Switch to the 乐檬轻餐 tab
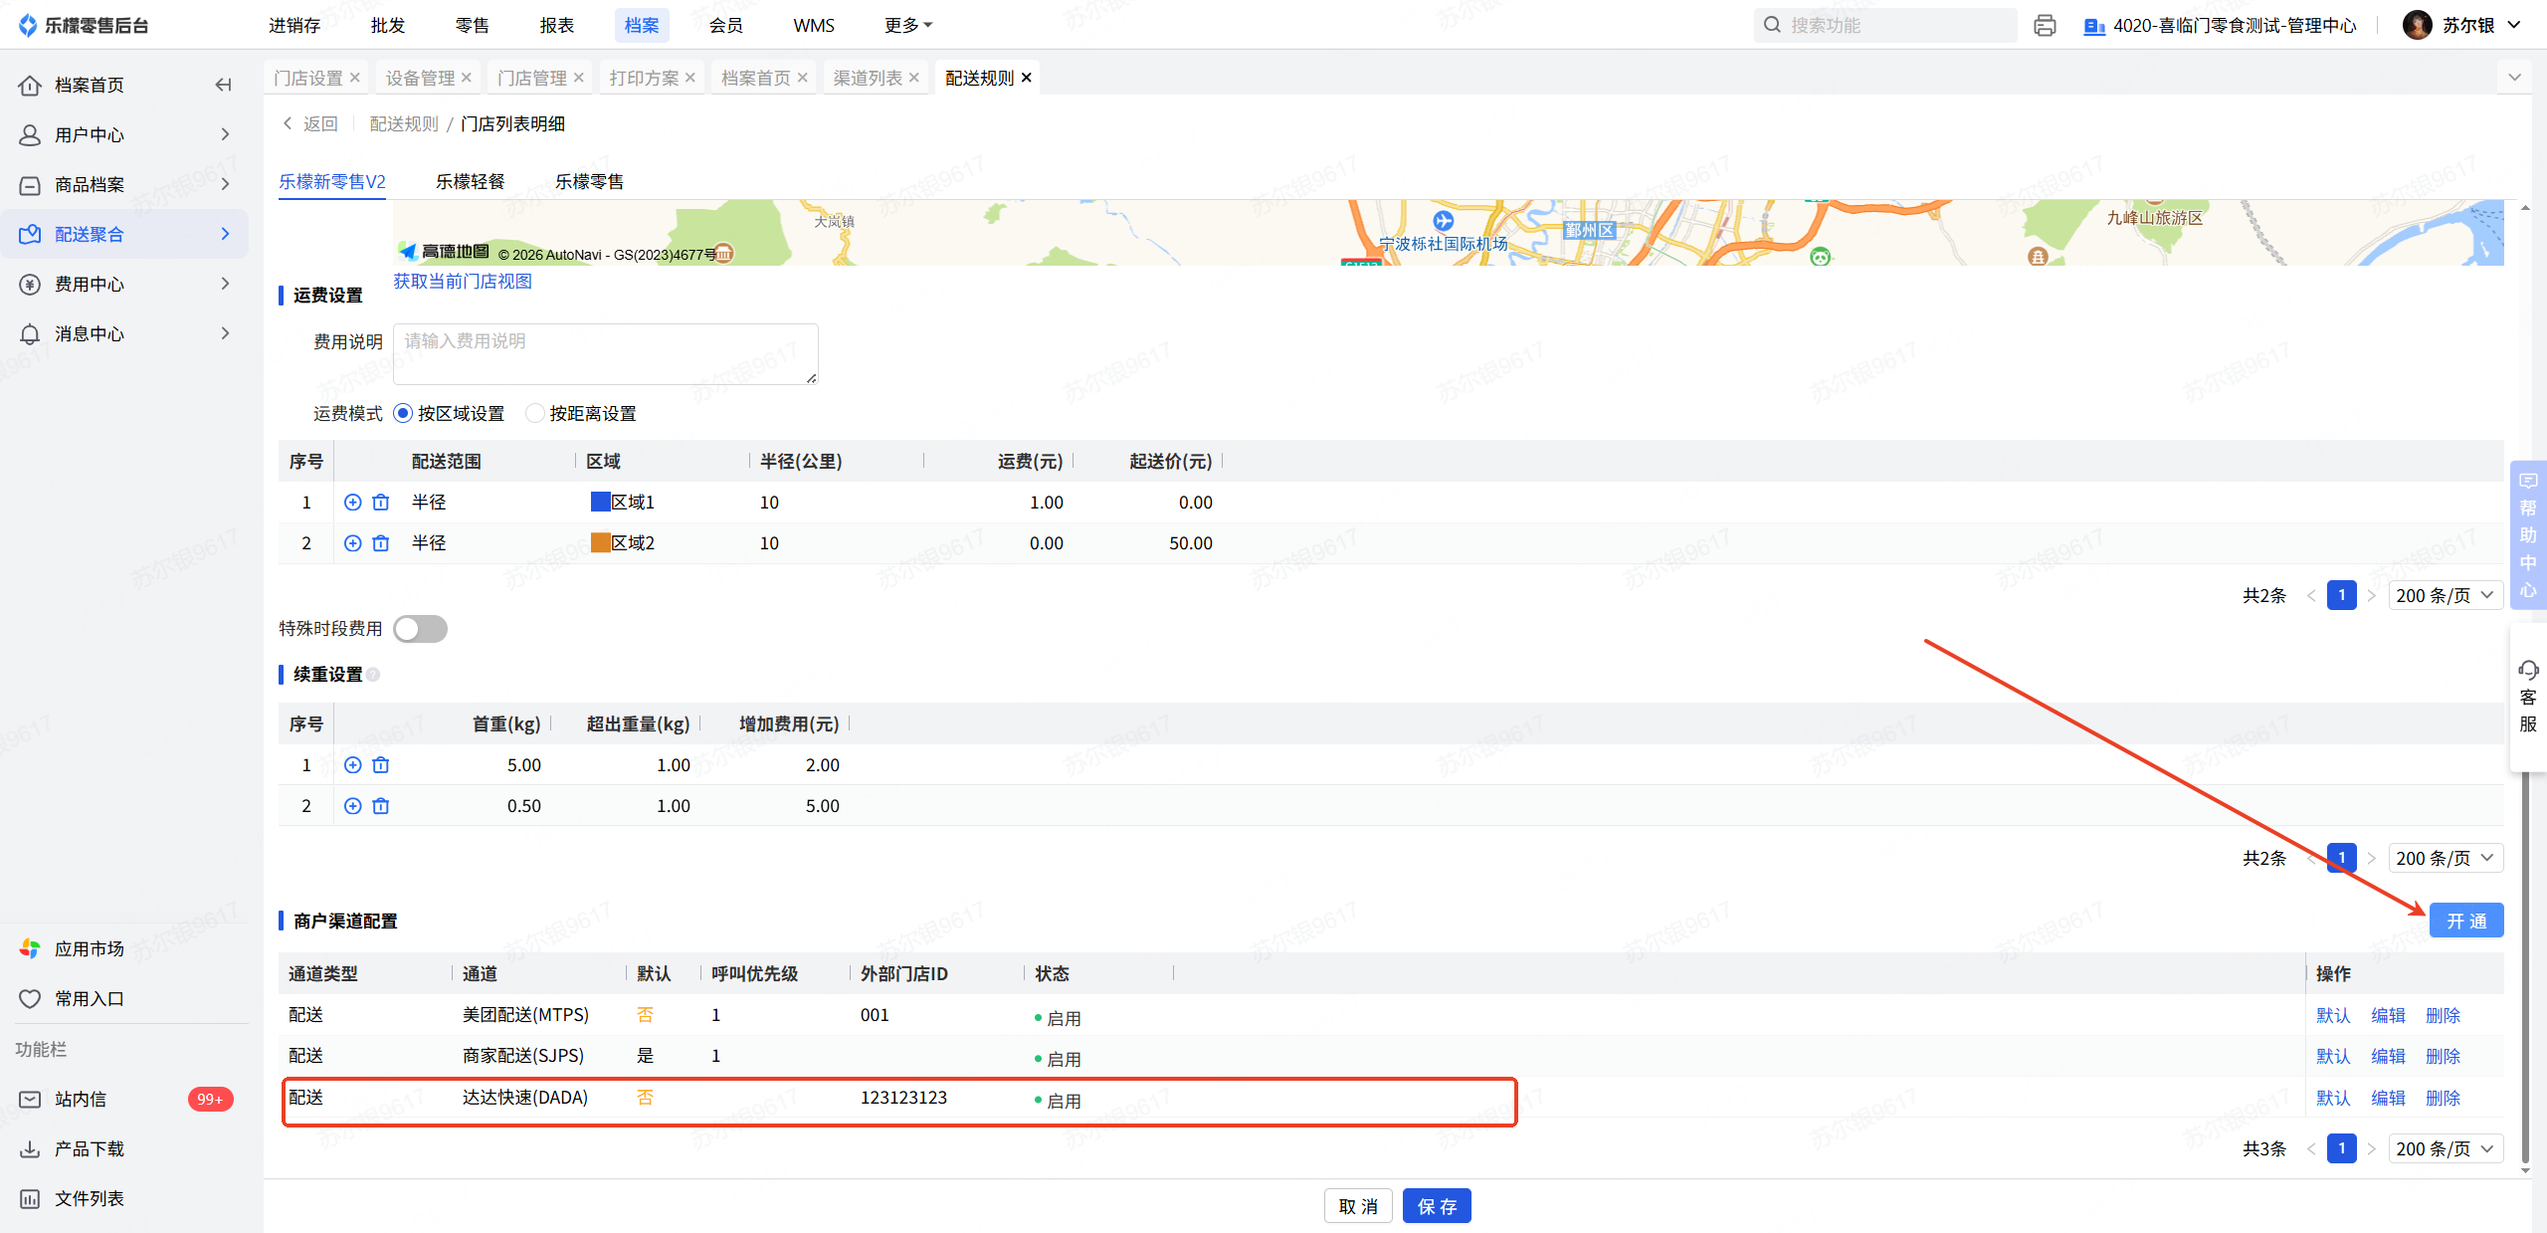This screenshot has height=1233, width=2547. [470, 182]
